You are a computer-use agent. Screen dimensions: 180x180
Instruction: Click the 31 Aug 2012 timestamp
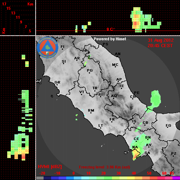point(161,40)
